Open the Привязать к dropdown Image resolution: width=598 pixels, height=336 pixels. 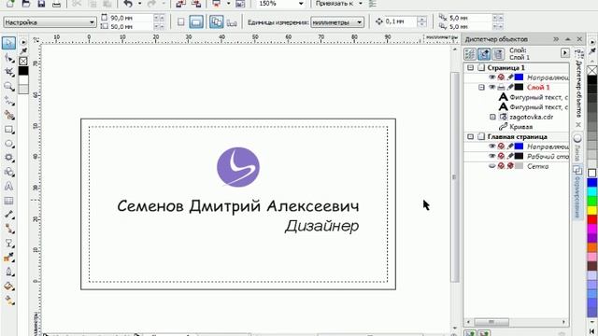coord(360,4)
